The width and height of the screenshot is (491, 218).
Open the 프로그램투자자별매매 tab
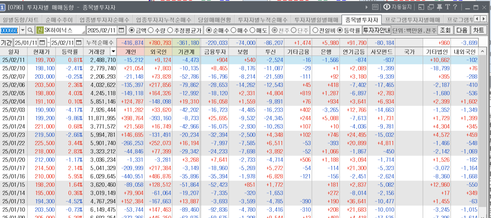[x=412, y=20]
